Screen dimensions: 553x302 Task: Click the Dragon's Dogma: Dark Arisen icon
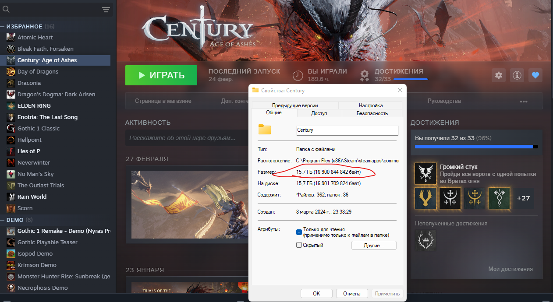coord(11,94)
